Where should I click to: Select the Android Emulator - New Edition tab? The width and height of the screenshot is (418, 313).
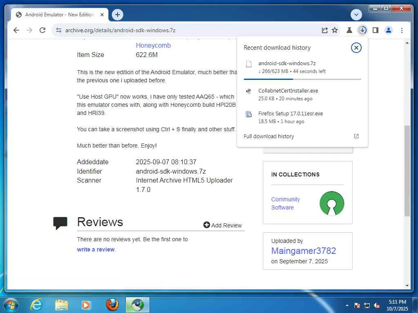[60, 15]
